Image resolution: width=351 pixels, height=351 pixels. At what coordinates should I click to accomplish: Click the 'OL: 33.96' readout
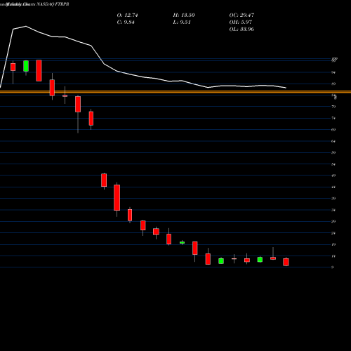(241, 29)
